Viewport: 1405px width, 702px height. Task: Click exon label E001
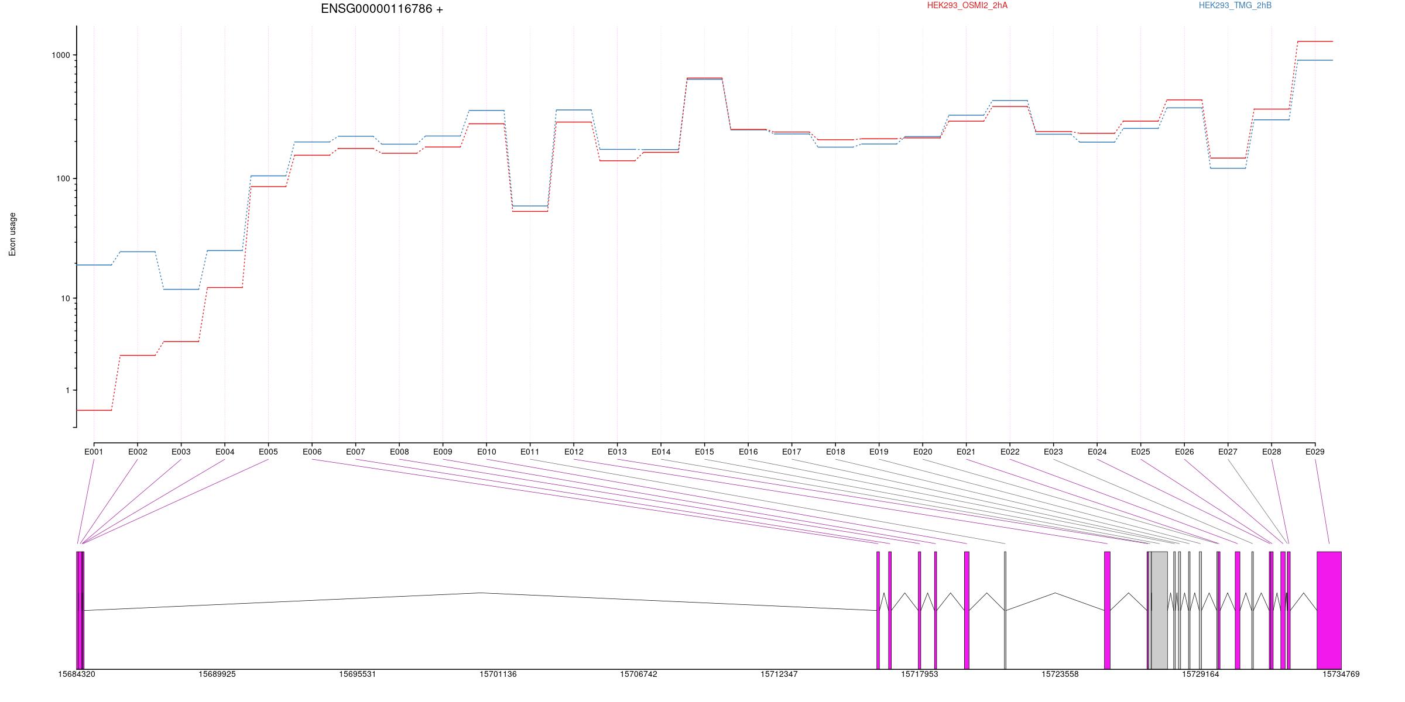(x=94, y=452)
